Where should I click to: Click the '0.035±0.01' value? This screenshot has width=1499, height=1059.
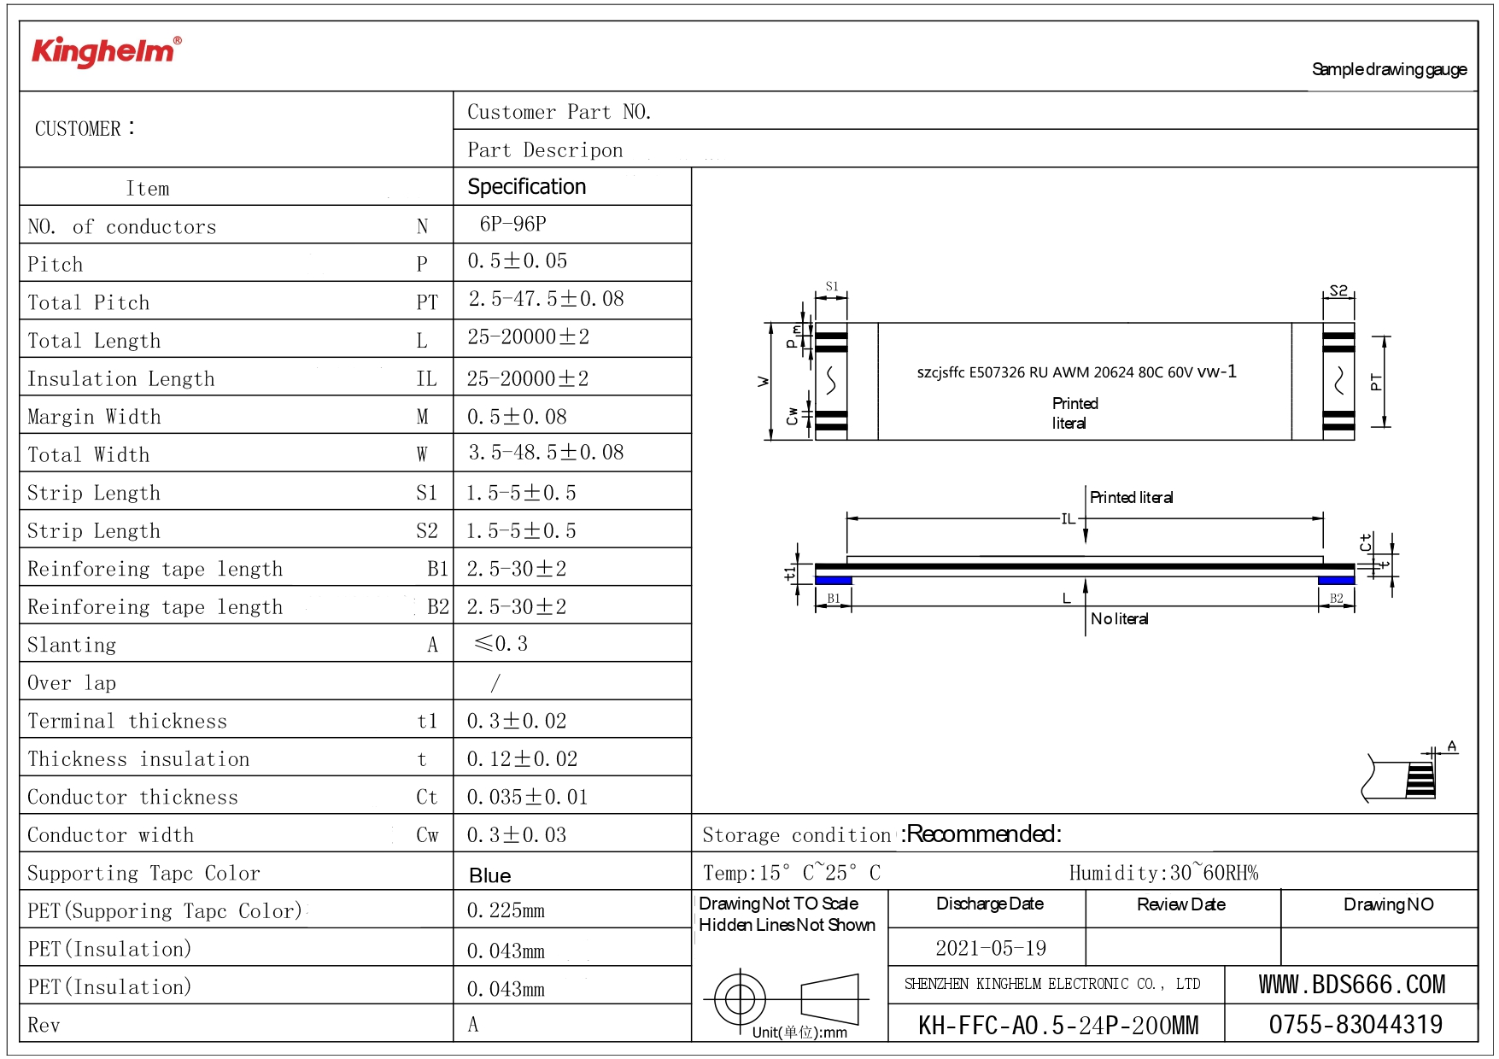(x=528, y=798)
